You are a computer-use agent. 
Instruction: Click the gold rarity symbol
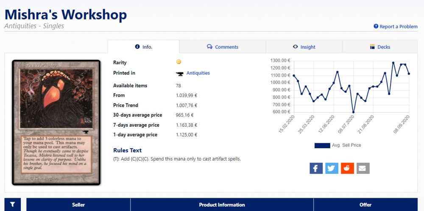pyautogui.click(x=179, y=62)
